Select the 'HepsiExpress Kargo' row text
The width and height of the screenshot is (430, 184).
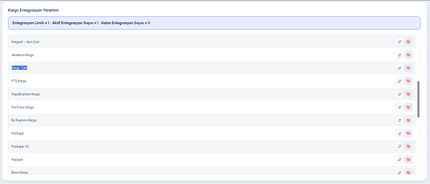[x=26, y=94]
